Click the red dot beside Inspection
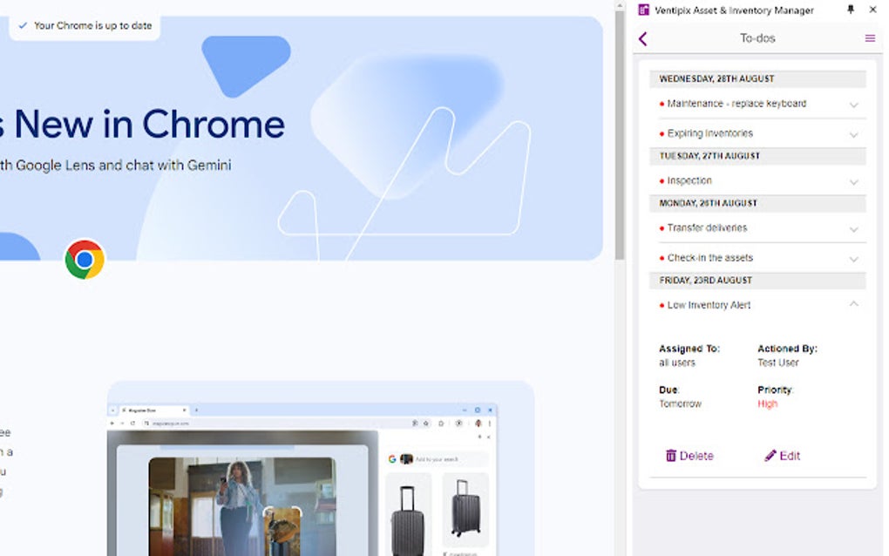Screen dimensions: 889x556 tap(661, 180)
